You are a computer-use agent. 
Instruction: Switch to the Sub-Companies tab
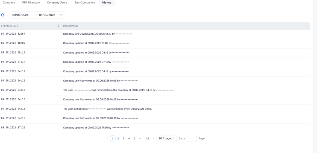(85, 3)
